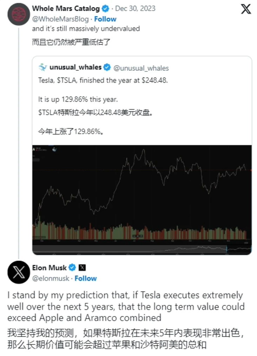The image size is (257, 356).
Task: Click the quoted tweet text about Tesla's $248.48 close
Action: 103,80
